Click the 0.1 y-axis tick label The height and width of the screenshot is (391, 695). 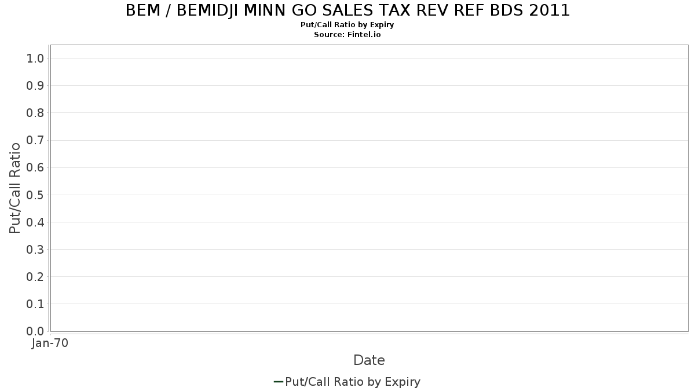tap(35, 304)
